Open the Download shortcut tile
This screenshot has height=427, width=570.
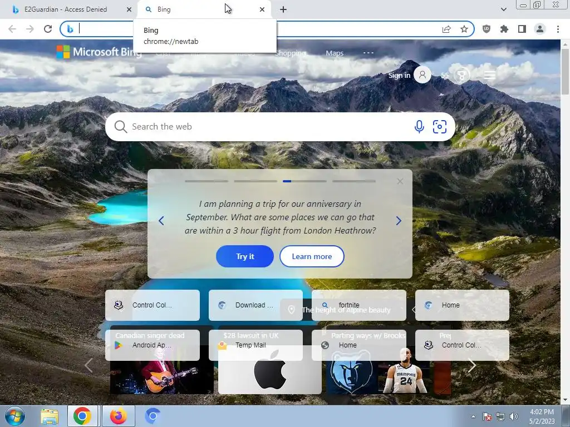coord(255,305)
